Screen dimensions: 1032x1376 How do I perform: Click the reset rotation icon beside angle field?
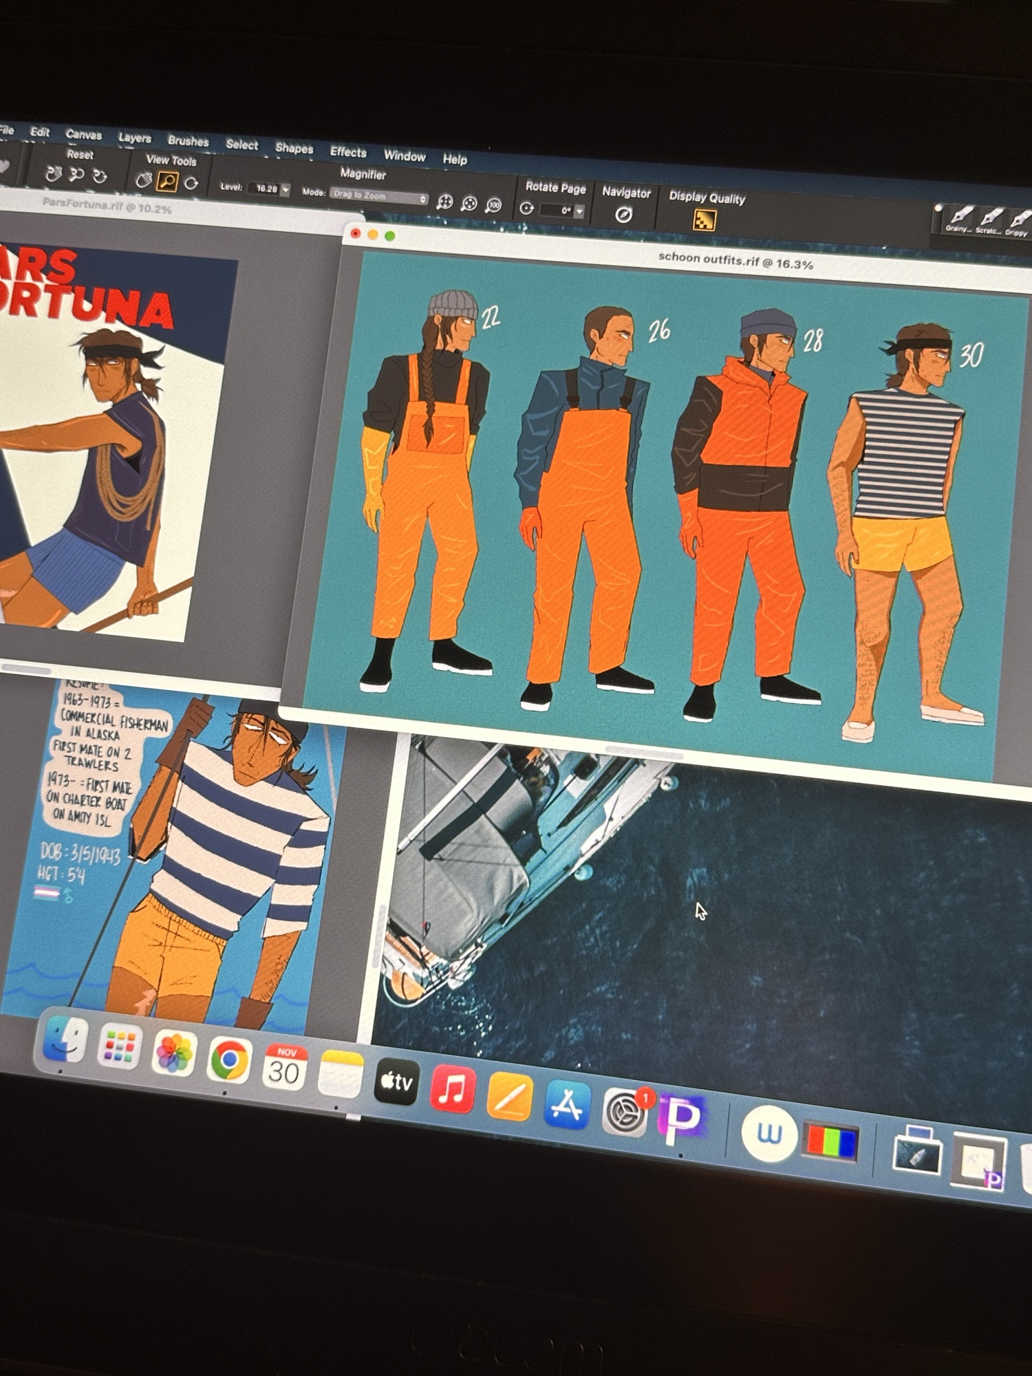[526, 208]
